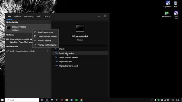
Task: Expand the cmd web results with the chevron arrow
Action: pos(47,51)
